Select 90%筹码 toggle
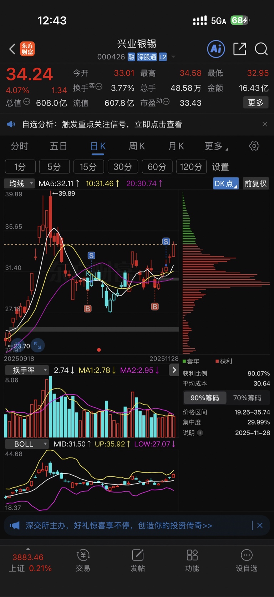The height and width of the screenshot is (597, 274). coord(204,398)
